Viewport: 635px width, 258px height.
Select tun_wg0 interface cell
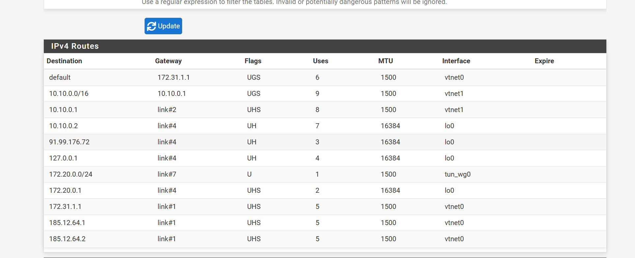[x=457, y=174]
